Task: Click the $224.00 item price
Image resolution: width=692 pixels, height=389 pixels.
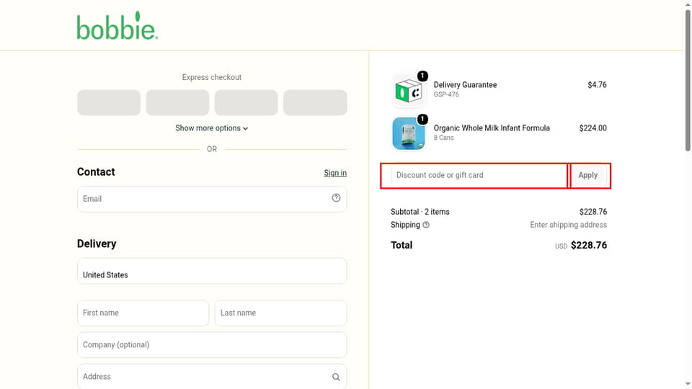Action: coord(593,128)
